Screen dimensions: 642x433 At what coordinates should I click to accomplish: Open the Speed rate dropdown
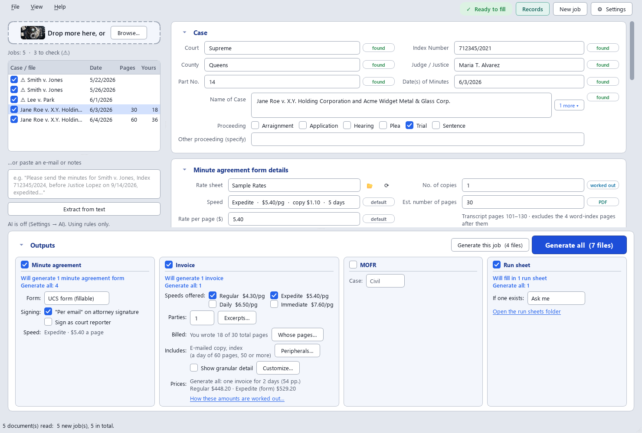point(294,202)
